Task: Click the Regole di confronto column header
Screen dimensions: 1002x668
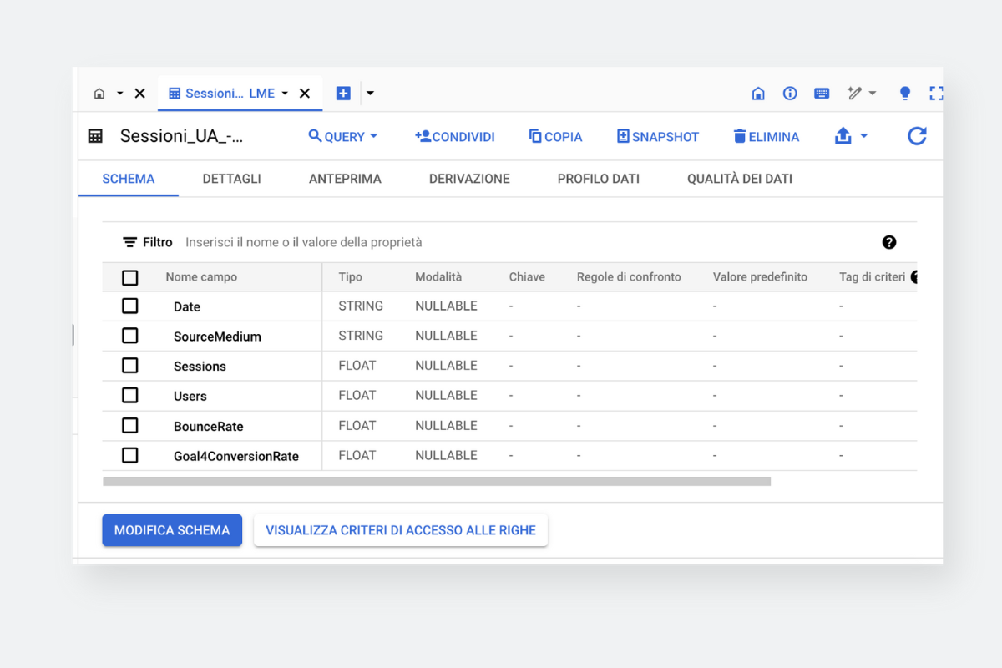Action: (x=629, y=277)
